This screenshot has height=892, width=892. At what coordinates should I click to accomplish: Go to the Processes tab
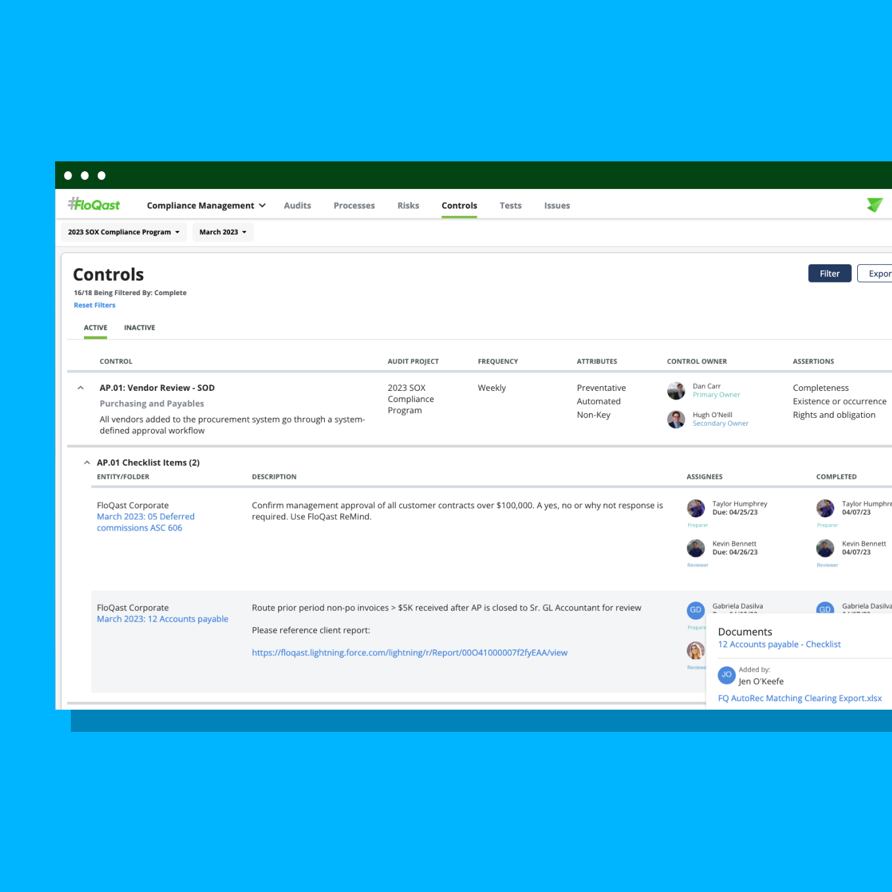(x=354, y=205)
